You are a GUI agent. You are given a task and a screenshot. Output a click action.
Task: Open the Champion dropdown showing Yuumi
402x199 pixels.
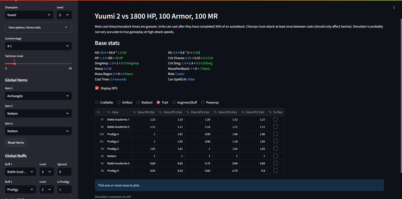pyautogui.click(x=29, y=15)
